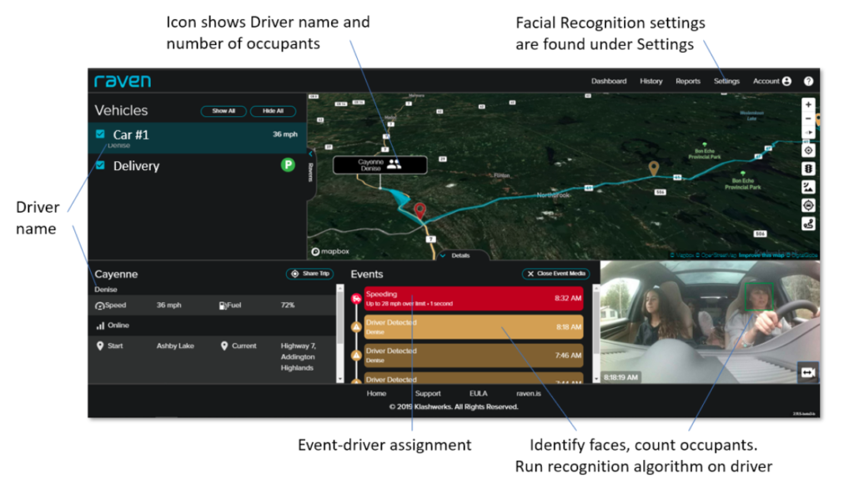Select the Speeding event at 8:32 AM

click(474, 298)
